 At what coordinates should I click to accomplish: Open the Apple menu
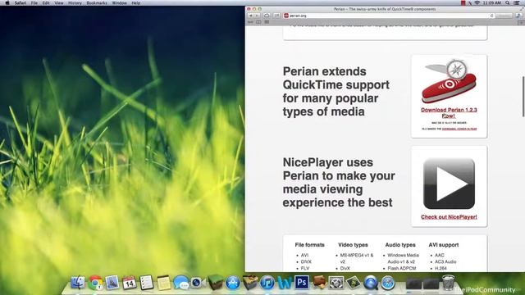coord(7,3)
